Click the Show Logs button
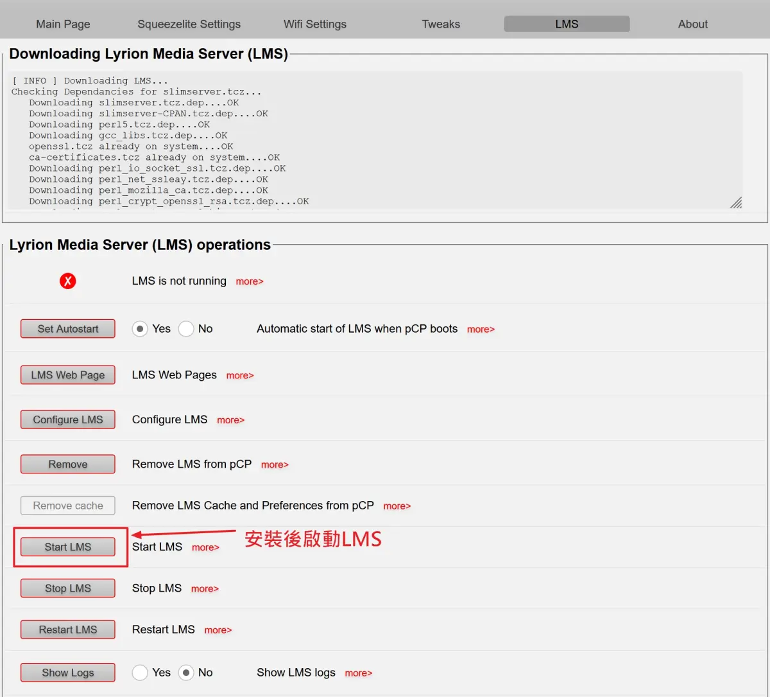The width and height of the screenshot is (770, 697). tap(68, 673)
